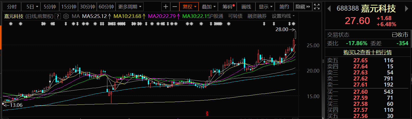412x119 pixels.
Task: Open the 筹码 chip distribution panel
Action: coord(228,7)
